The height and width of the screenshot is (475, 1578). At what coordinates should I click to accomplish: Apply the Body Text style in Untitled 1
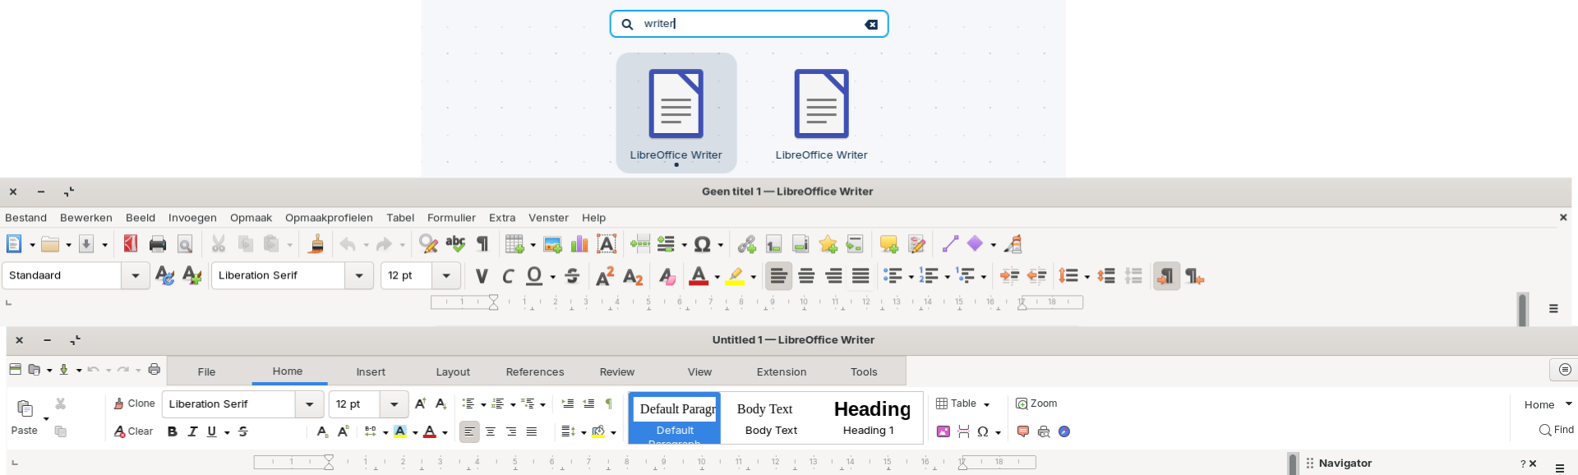pos(771,417)
